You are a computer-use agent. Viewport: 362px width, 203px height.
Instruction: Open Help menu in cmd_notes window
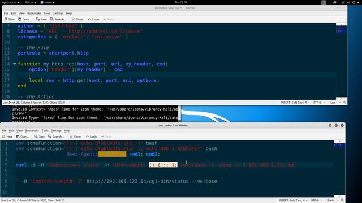67,130
